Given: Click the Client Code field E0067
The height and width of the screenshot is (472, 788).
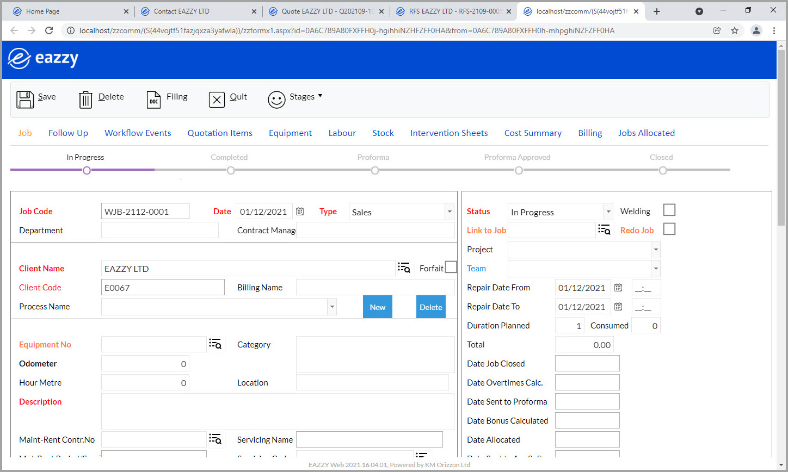Looking at the screenshot, I should click(x=163, y=287).
